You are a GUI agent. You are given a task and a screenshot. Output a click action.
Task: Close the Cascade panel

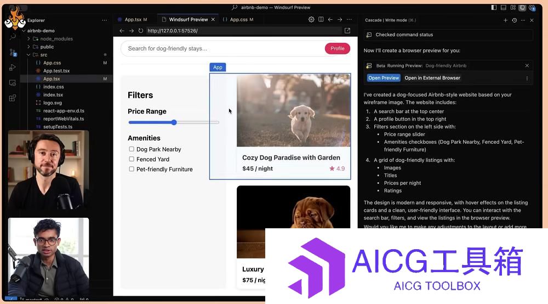click(x=532, y=20)
